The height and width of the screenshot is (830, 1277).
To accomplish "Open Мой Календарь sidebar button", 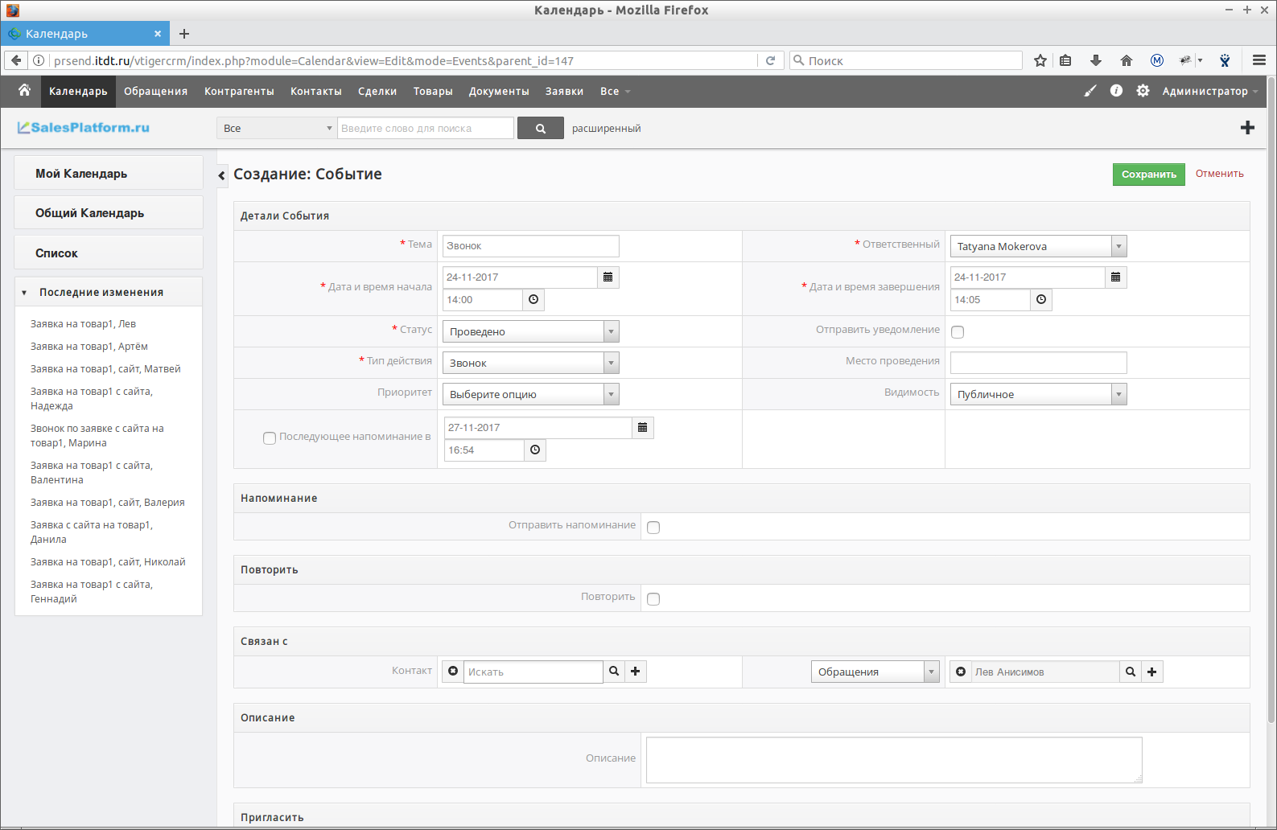I will coord(109,173).
